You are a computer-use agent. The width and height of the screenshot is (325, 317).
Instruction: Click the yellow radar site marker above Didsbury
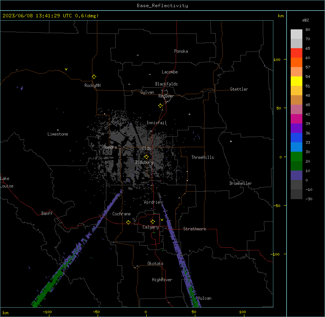[x=146, y=157]
